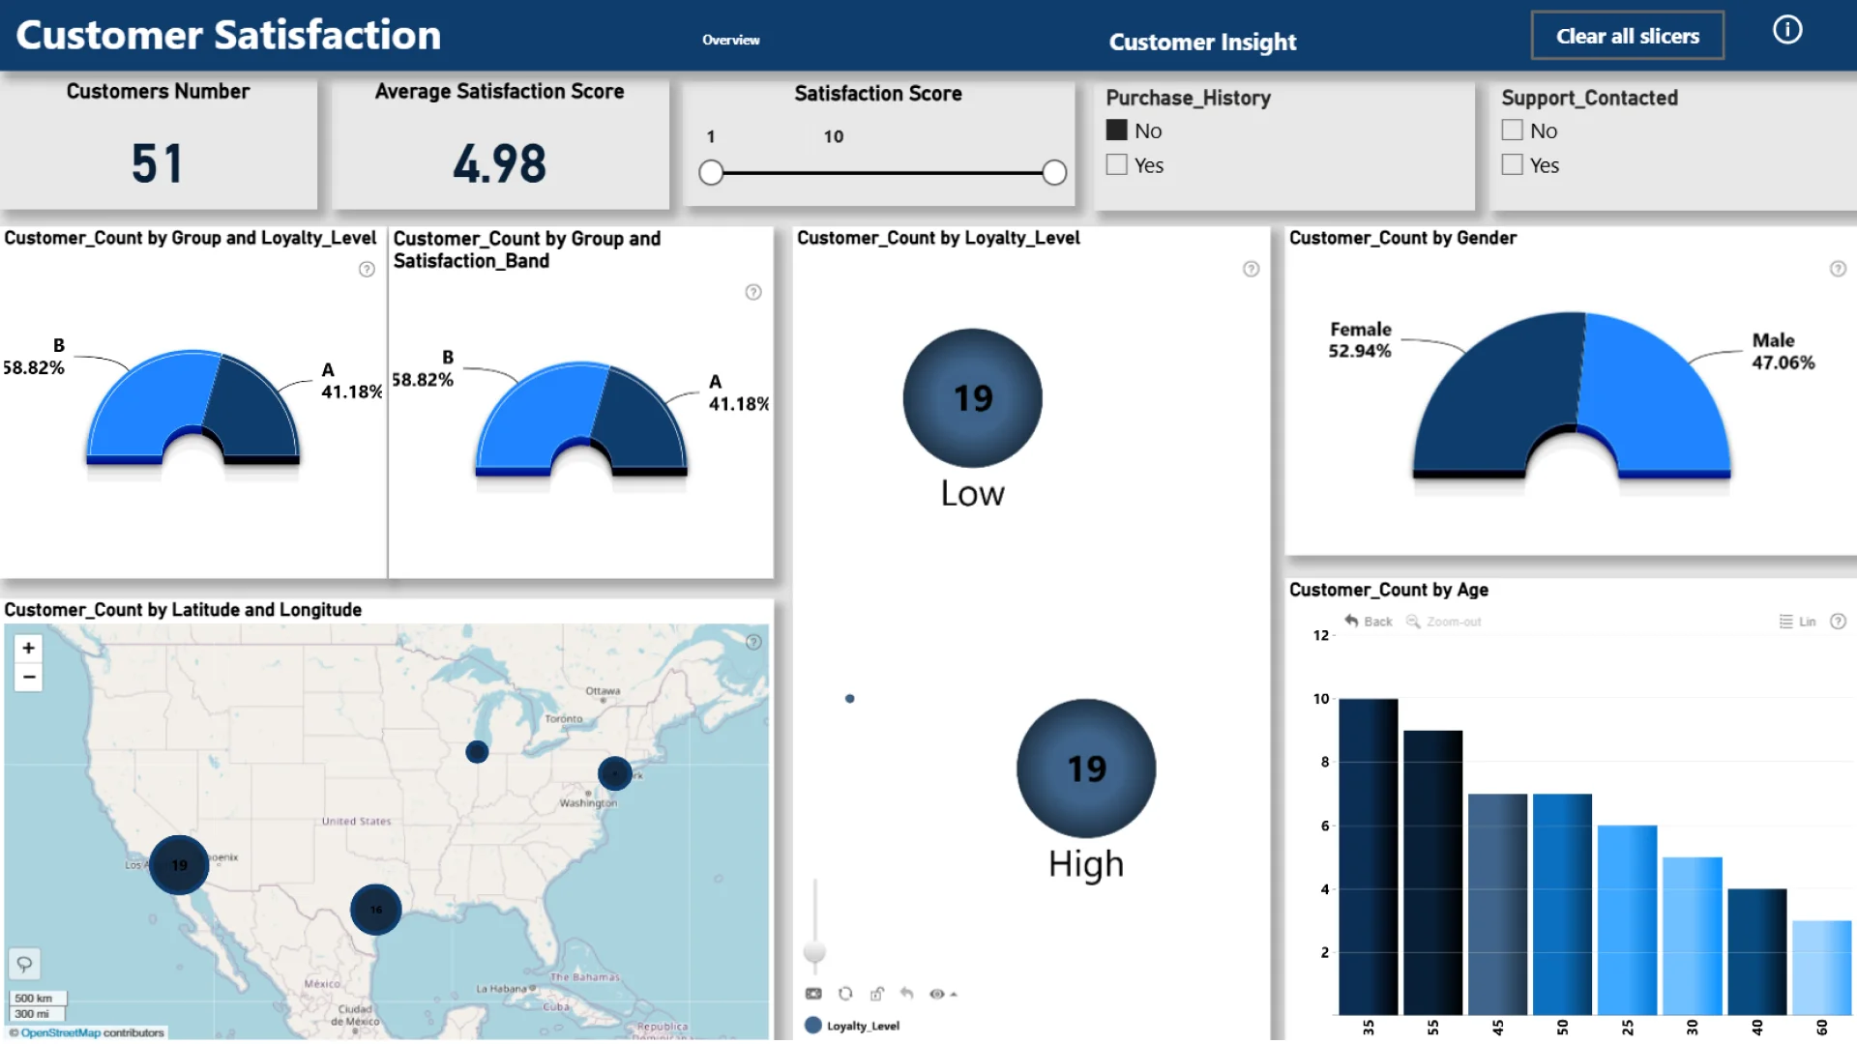The image size is (1857, 1044).
Task: Switch the Lin scale icon in Age chart
Action: (1786, 622)
